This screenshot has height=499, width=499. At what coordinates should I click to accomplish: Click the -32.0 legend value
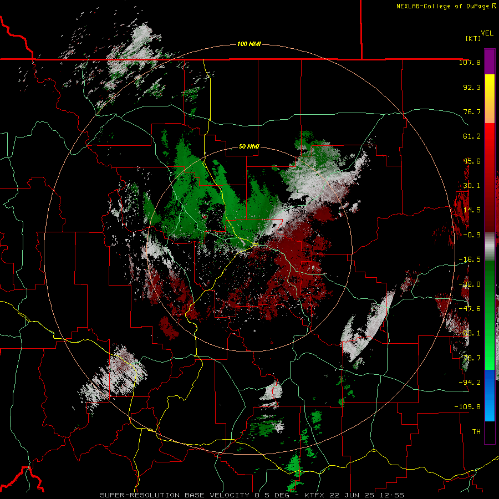(x=470, y=284)
